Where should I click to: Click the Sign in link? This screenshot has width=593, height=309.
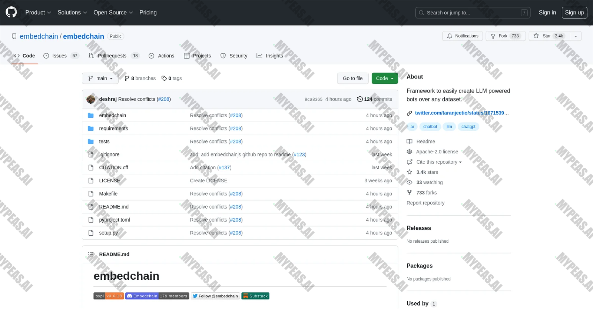tap(547, 13)
